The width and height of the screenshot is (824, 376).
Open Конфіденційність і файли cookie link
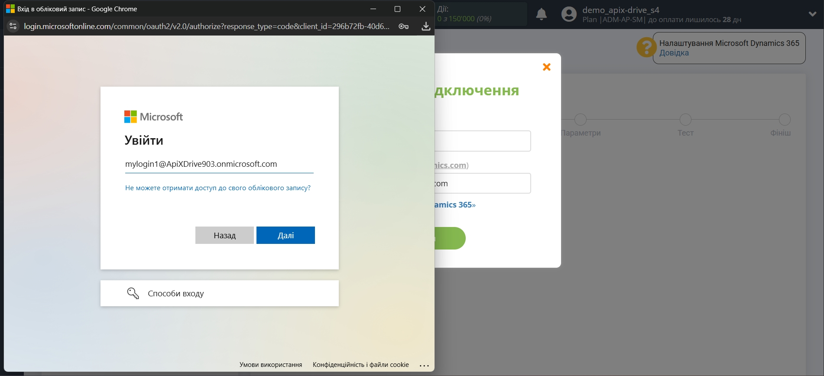361,365
